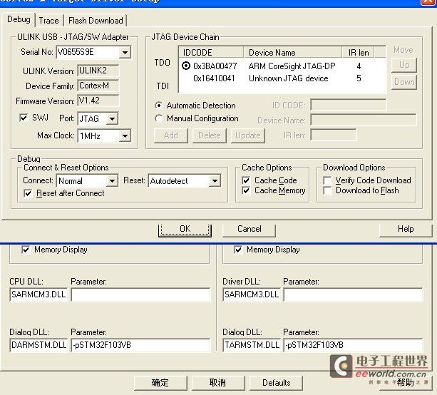The height and width of the screenshot is (395, 437).
Task: Click the Defaults button
Action: [276, 383]
